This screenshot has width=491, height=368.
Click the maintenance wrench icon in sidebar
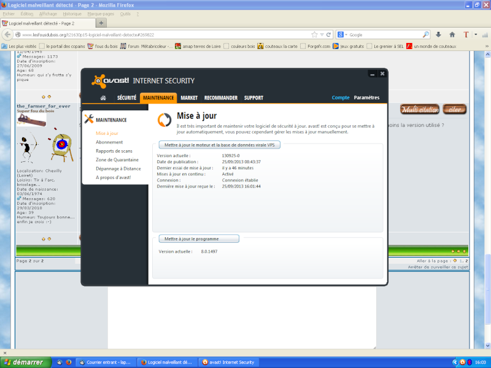tap(89, 119)
